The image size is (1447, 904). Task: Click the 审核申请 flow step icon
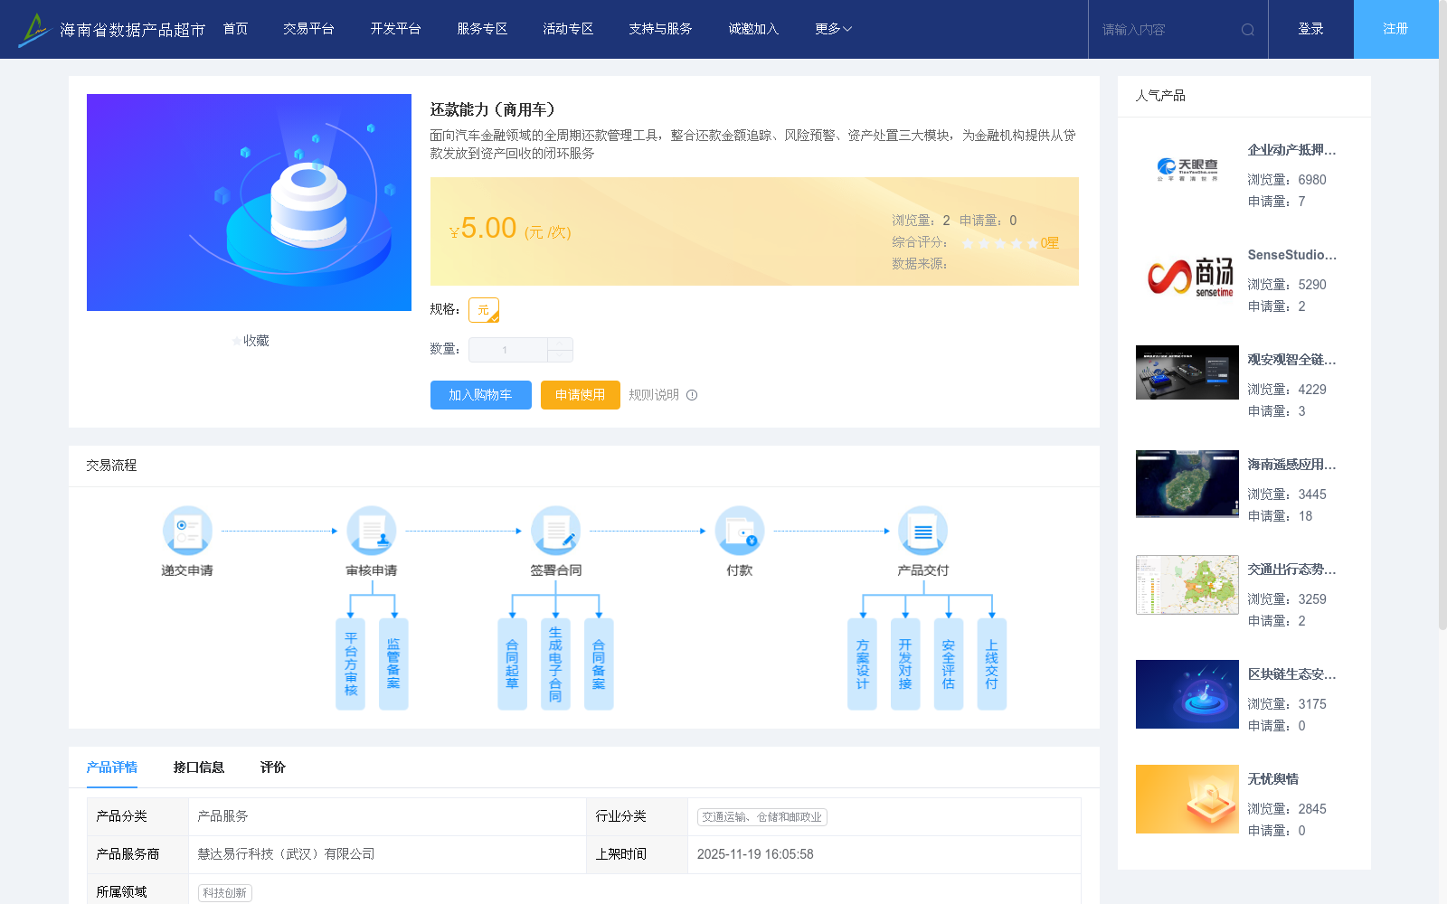click(372, 531)
